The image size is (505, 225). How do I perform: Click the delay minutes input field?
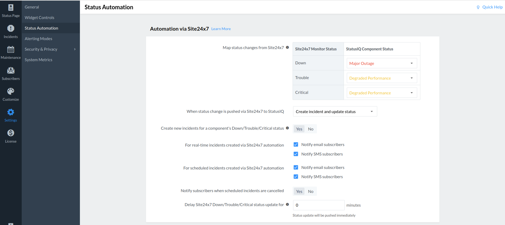[319, 205]
